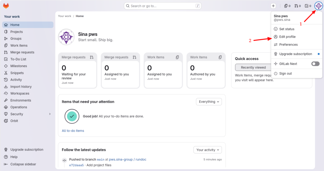Select Sign out in user menu

(x=297, y=74)
